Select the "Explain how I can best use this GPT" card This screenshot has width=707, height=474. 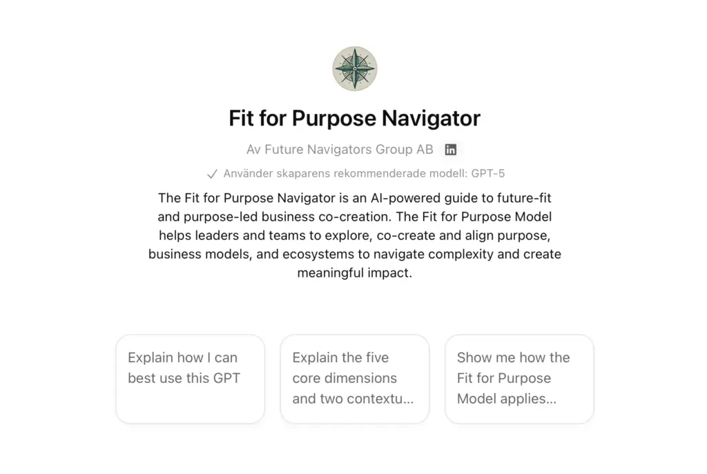[190, 379]
